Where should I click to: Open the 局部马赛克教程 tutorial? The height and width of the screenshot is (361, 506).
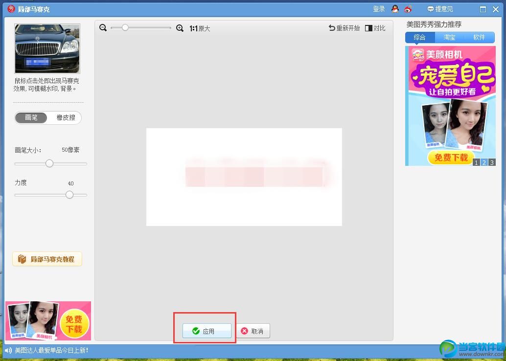click(47, 259)
